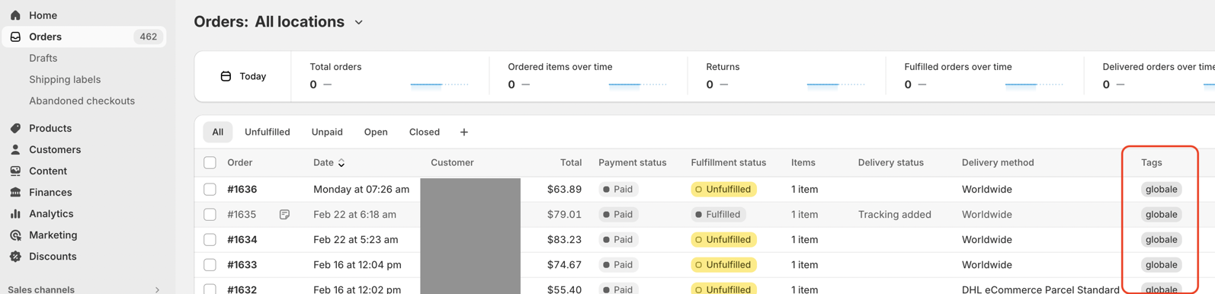1215x294 pixels.
Task: Click the Discounts badge icon
Action: click(15, 256)
